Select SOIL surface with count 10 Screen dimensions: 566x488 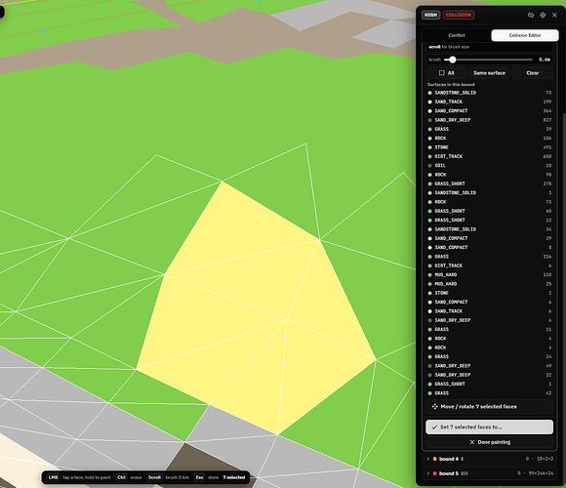point(489,165)
